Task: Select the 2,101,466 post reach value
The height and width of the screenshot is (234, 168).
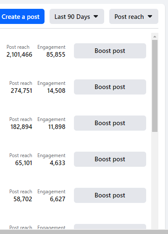Action: 19,55
